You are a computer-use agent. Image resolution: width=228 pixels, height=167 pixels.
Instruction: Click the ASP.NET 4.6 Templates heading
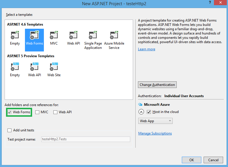click(x=25, y=24)
